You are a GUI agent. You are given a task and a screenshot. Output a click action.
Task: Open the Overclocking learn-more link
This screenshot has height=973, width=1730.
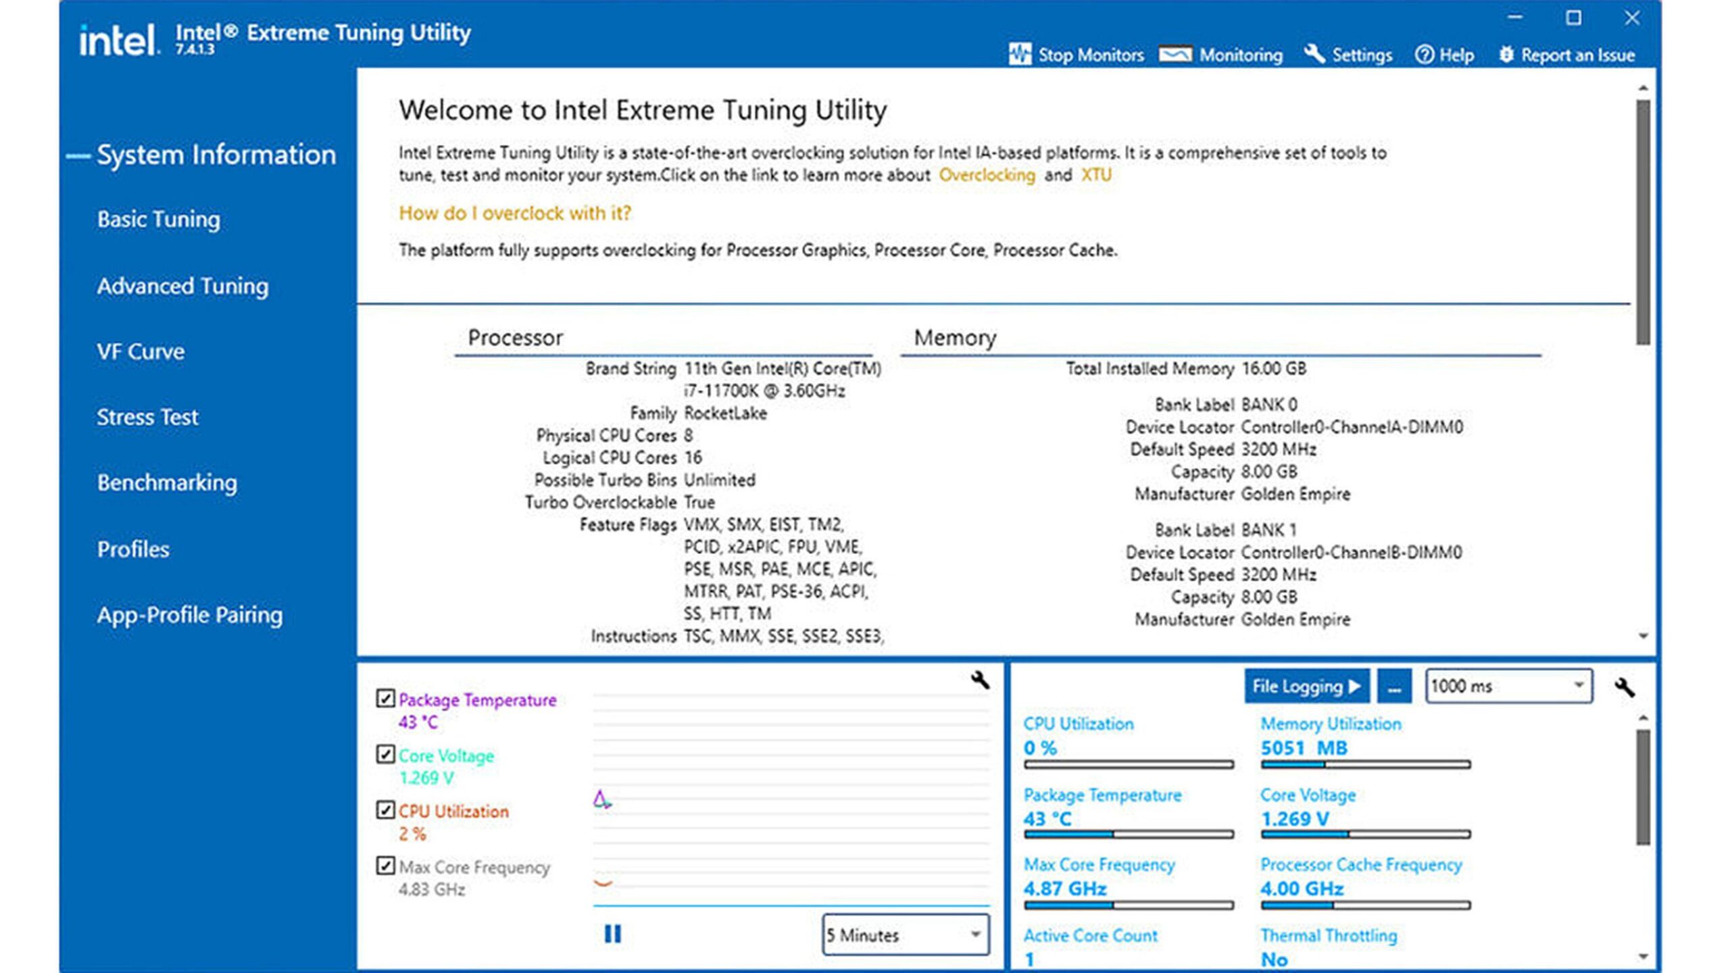tap(987, 175)
